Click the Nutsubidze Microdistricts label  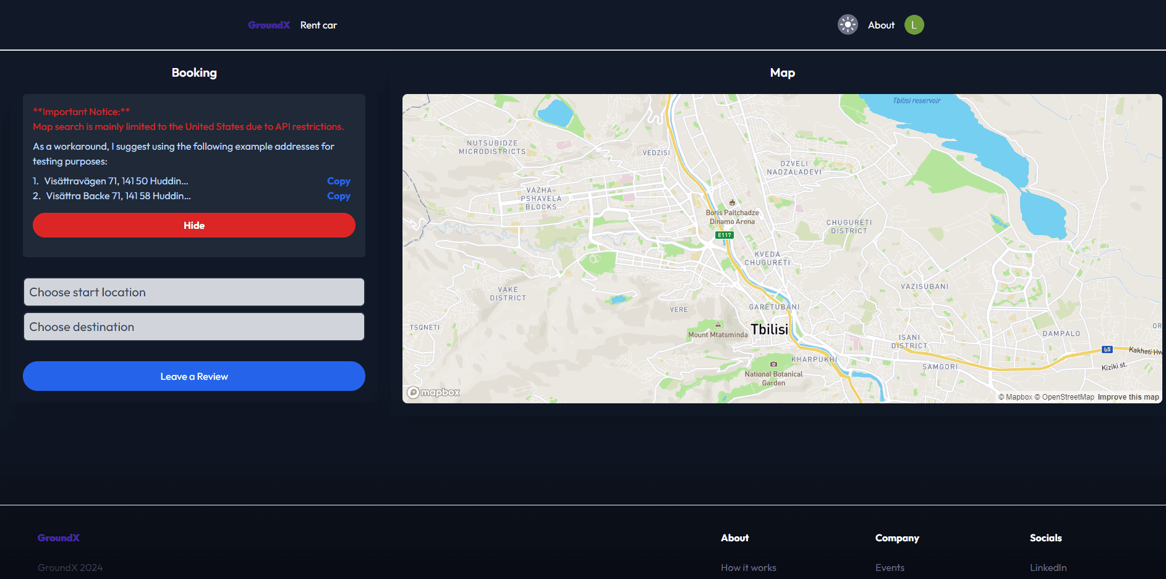click(492, 147)
